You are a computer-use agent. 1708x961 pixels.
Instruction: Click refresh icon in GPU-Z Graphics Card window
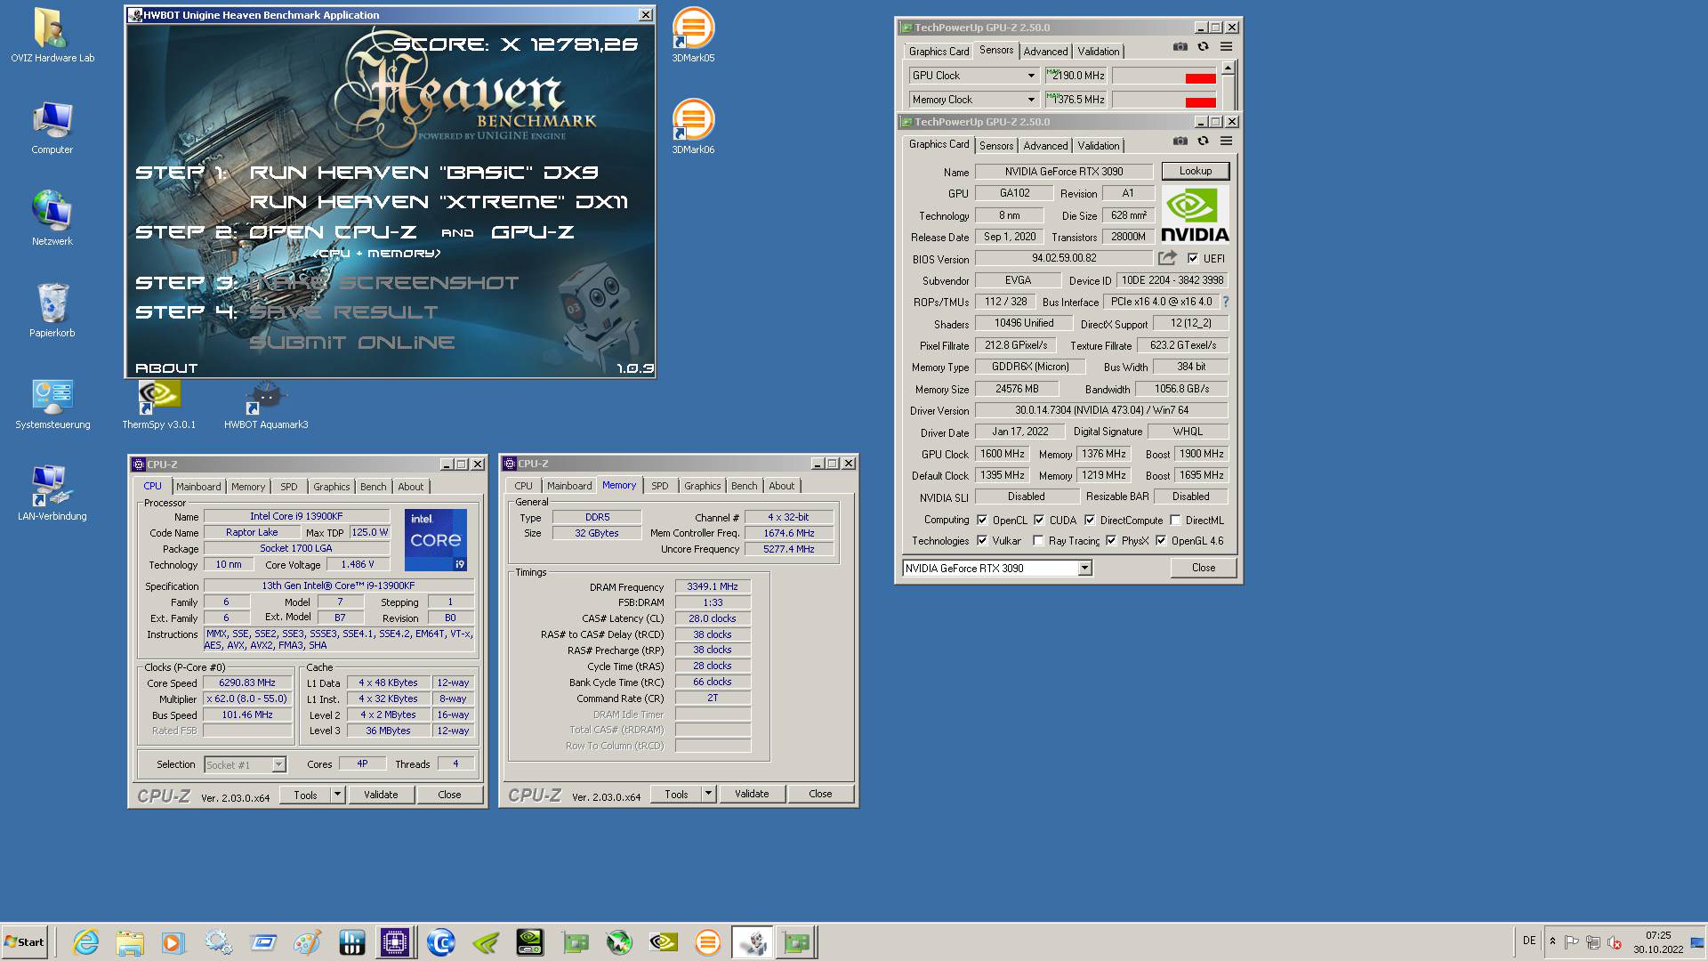coord(1203,141)
